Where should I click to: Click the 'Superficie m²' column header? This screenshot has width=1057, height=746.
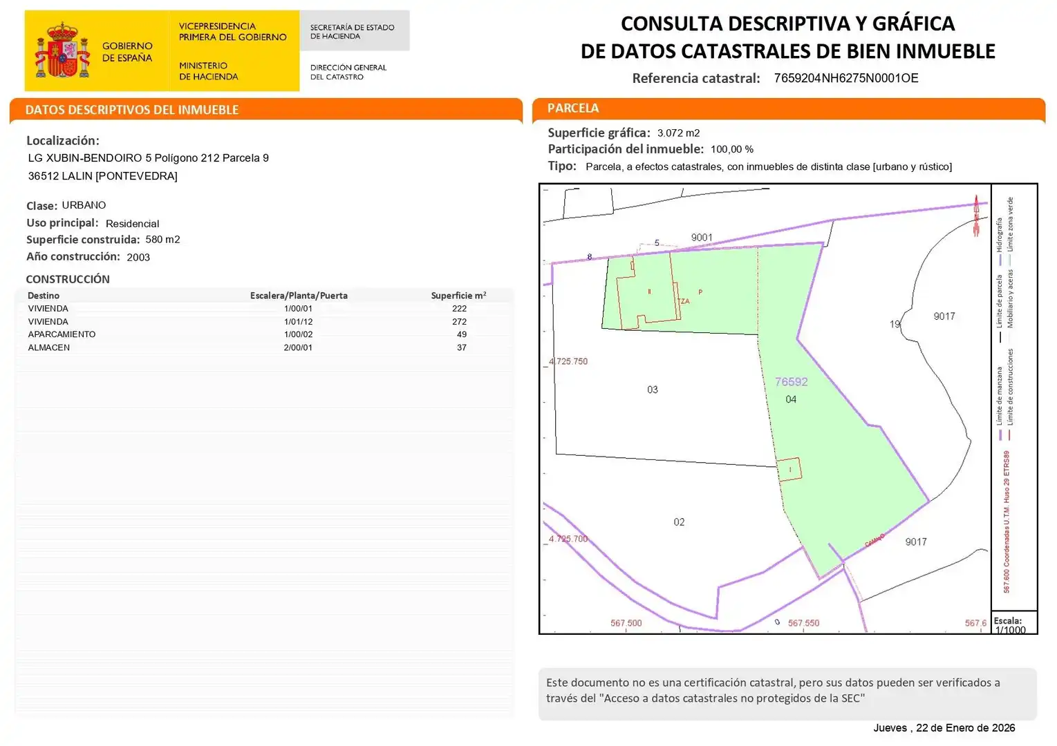[x=459, y=296]
